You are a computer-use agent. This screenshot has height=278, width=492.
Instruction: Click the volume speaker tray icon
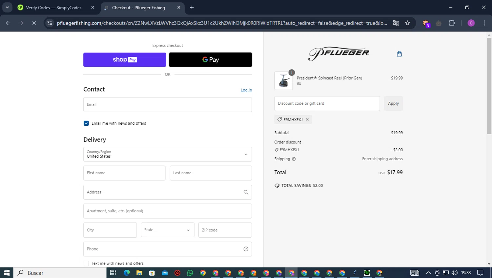454,273
